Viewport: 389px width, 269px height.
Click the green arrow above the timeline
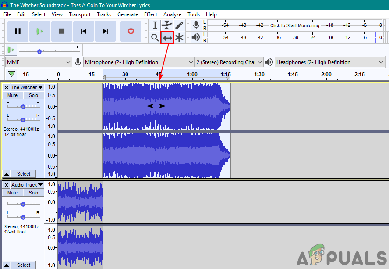click(x=11, y=74)
